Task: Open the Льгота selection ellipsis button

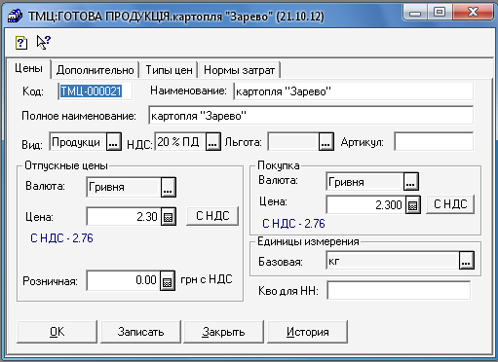Action: click(326, 142)
